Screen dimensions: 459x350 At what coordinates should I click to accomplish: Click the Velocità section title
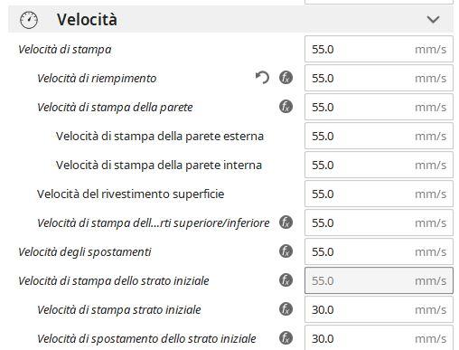(x=87, y=20)
